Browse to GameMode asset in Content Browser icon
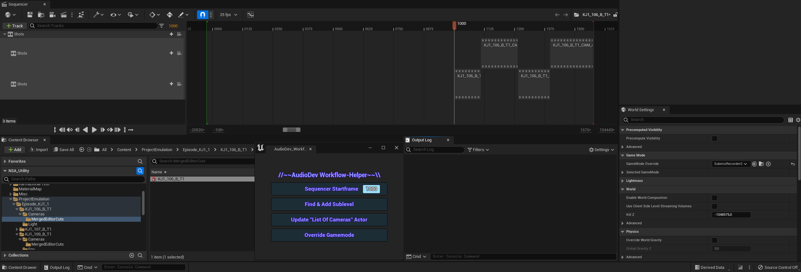Screen dimensions: 801x272 click(x=761, y=164)
